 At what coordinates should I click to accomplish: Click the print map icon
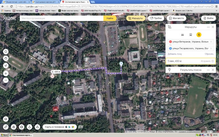(22, 127)
